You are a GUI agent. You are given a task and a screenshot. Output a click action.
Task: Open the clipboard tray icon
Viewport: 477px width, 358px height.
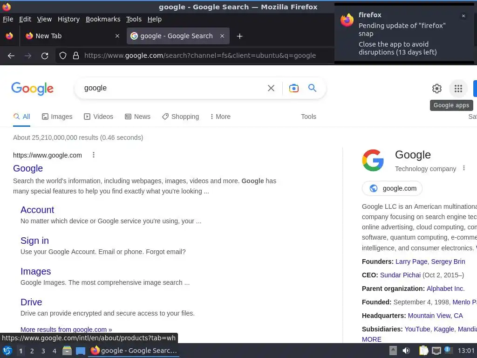(x=423, y=351)
